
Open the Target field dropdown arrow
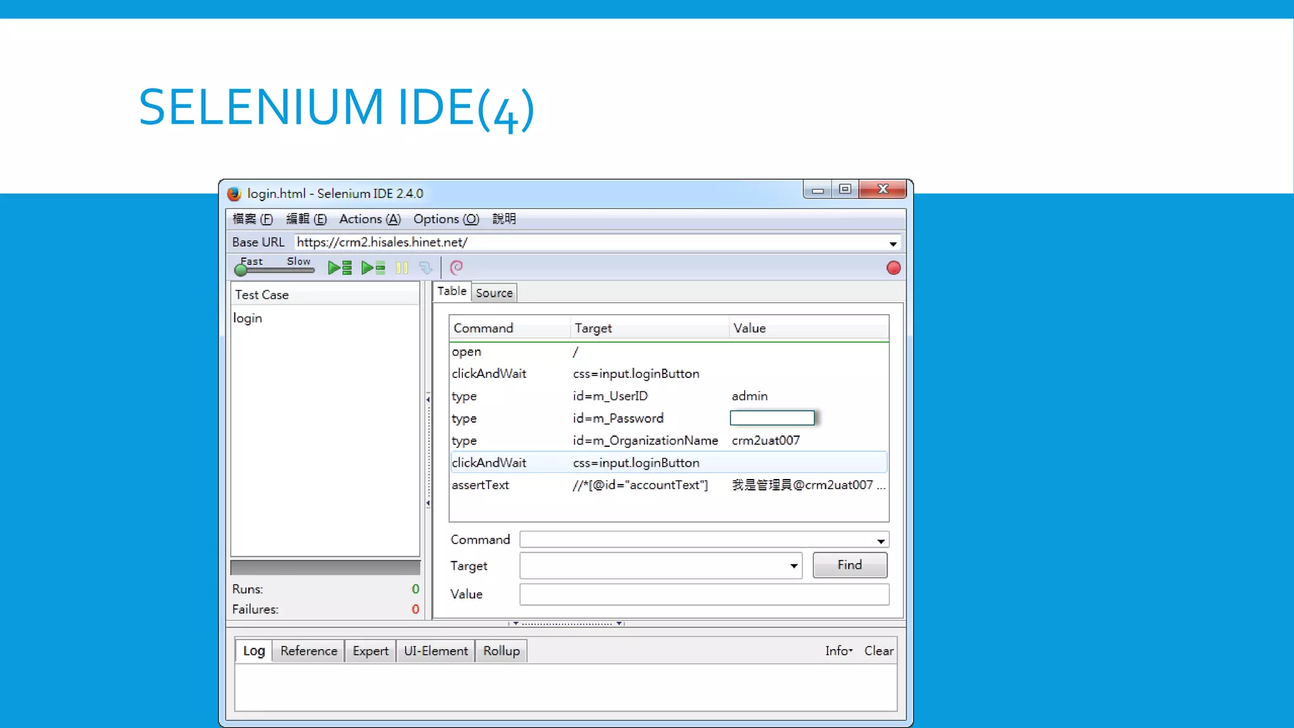point(794,566)
